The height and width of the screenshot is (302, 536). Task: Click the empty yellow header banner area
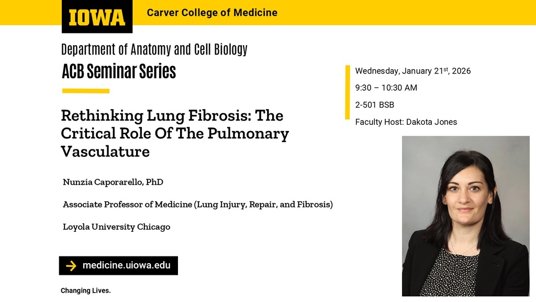(x=408, y=13)
